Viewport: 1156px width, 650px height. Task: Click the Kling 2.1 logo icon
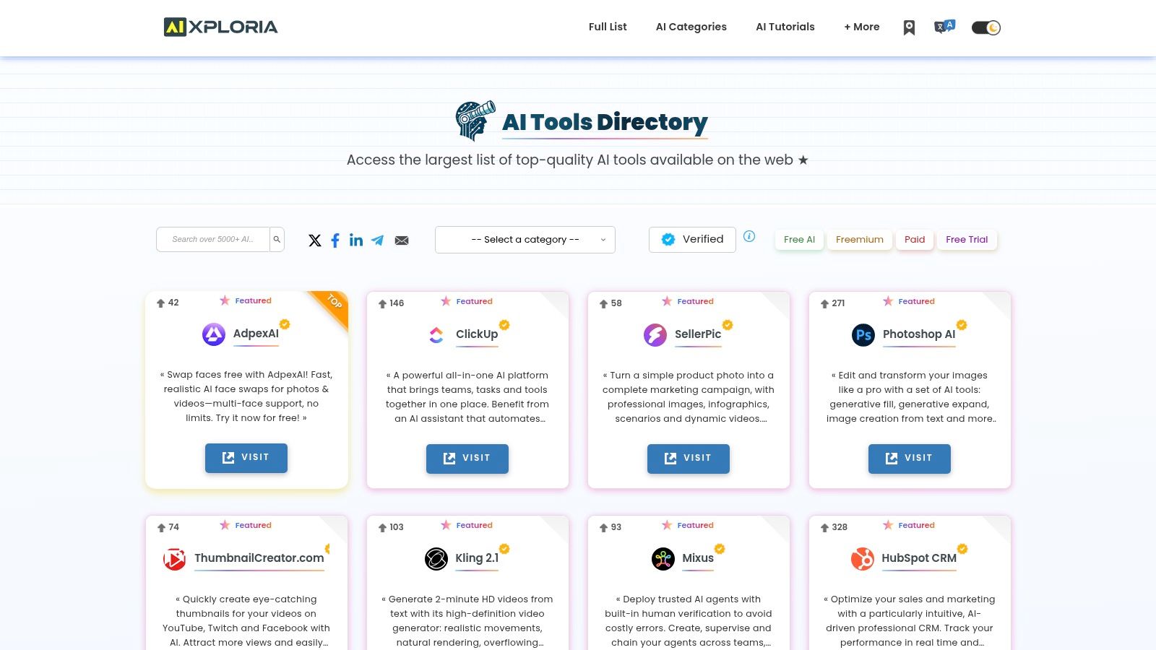[x=436, y=559]
